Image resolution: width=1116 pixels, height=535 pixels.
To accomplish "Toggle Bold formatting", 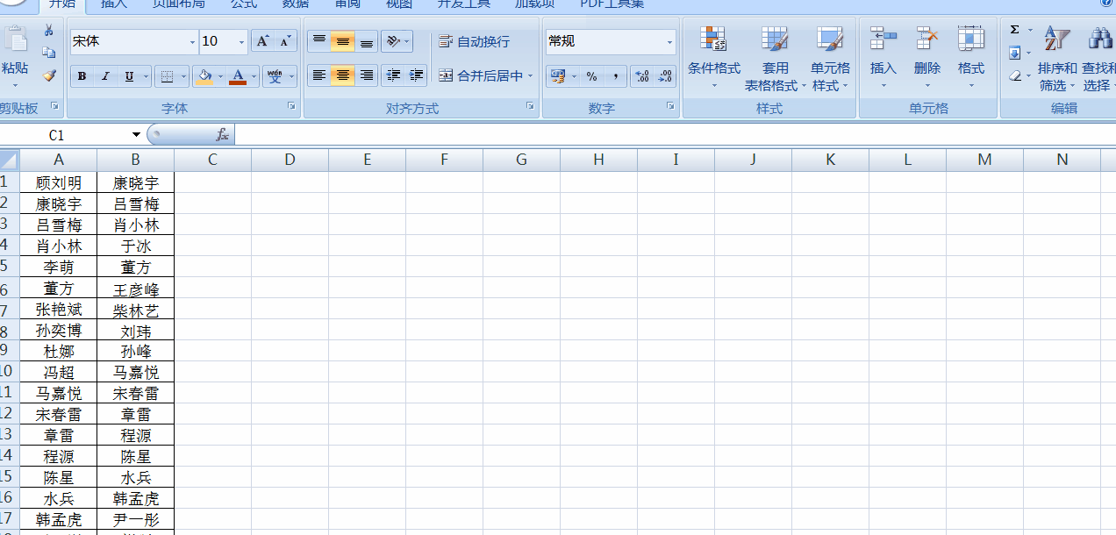I will pyautogui.click(x=82, y=76).
